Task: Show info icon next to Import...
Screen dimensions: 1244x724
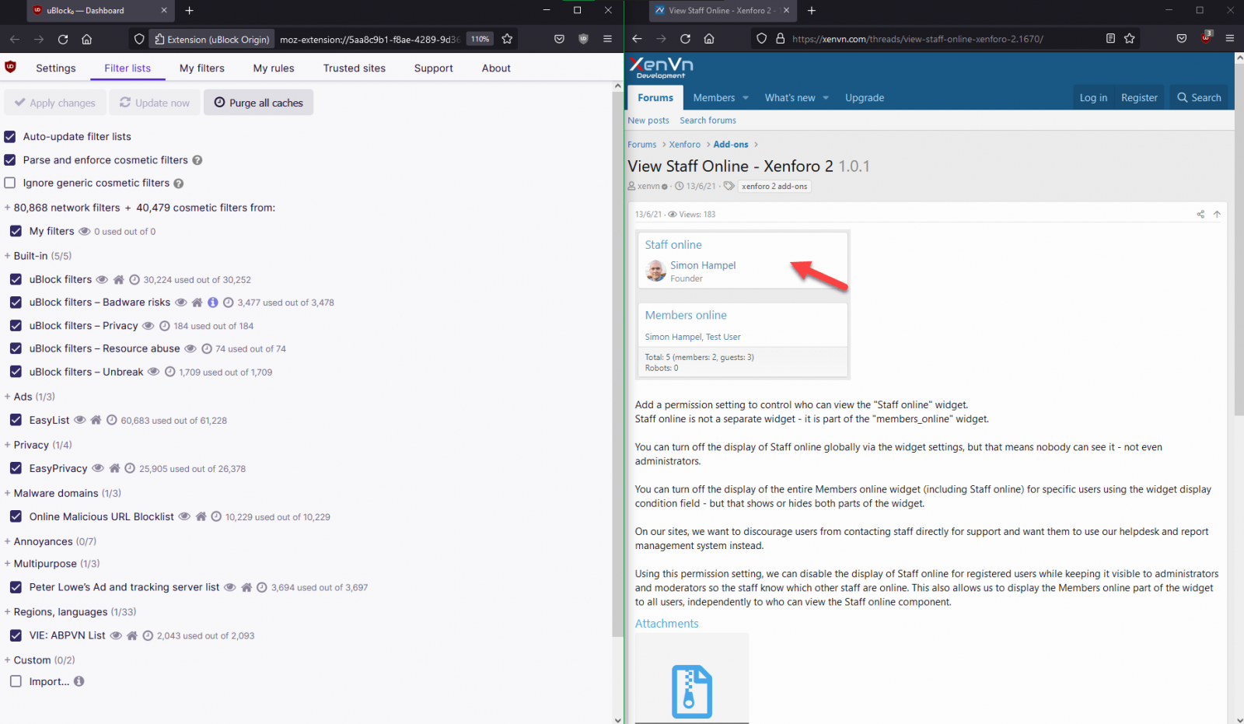Action: tap(79, 681)
